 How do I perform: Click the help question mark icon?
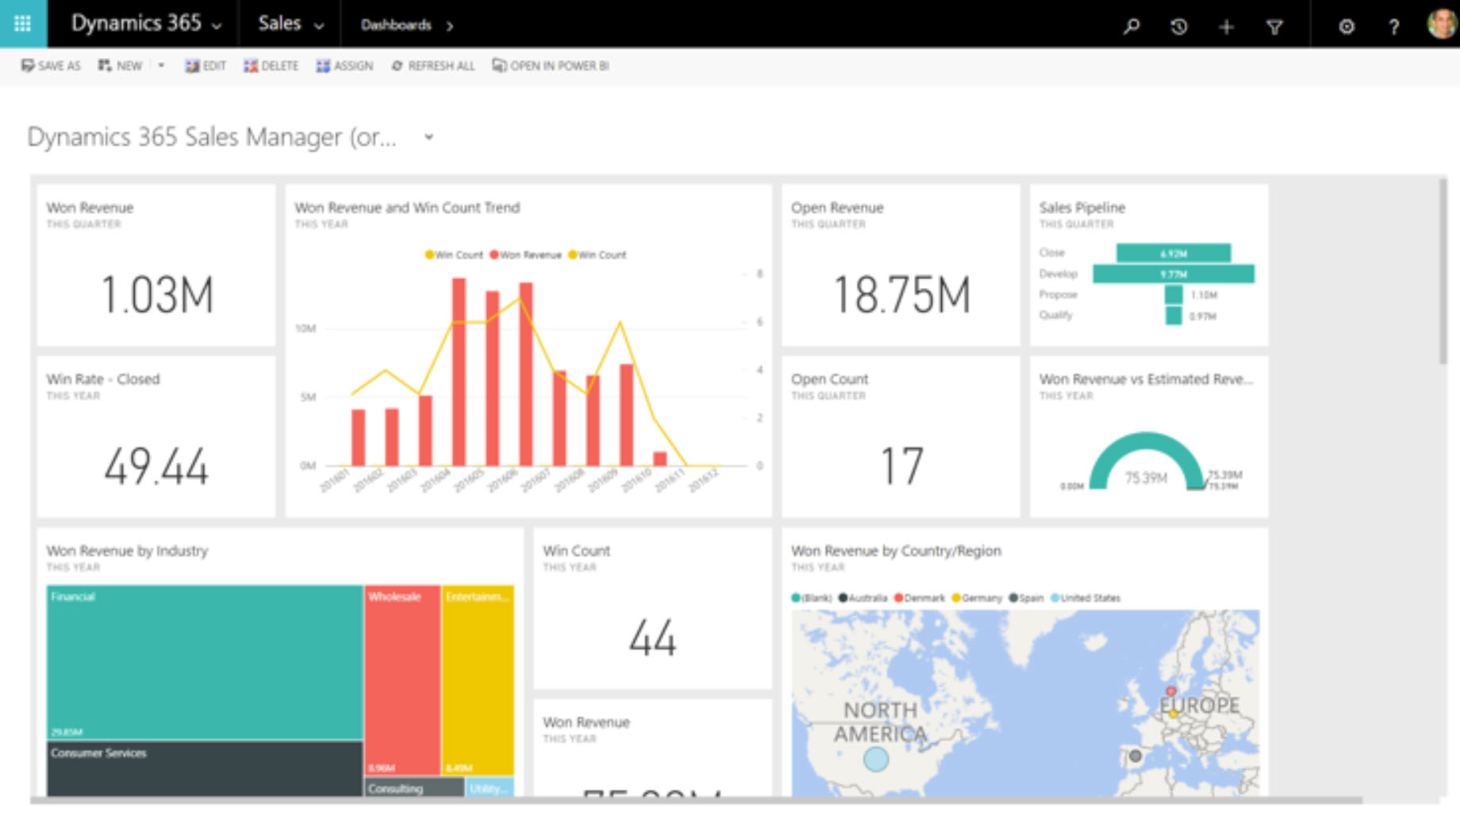coord(1393,27)
